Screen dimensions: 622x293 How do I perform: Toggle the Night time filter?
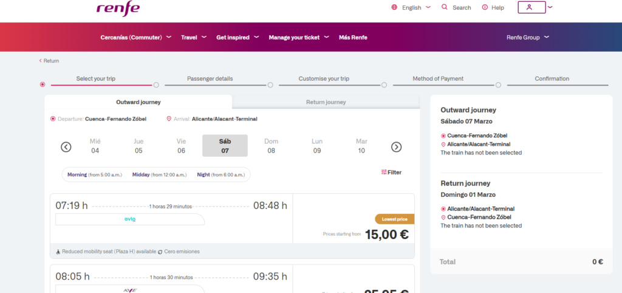(220, 175)
